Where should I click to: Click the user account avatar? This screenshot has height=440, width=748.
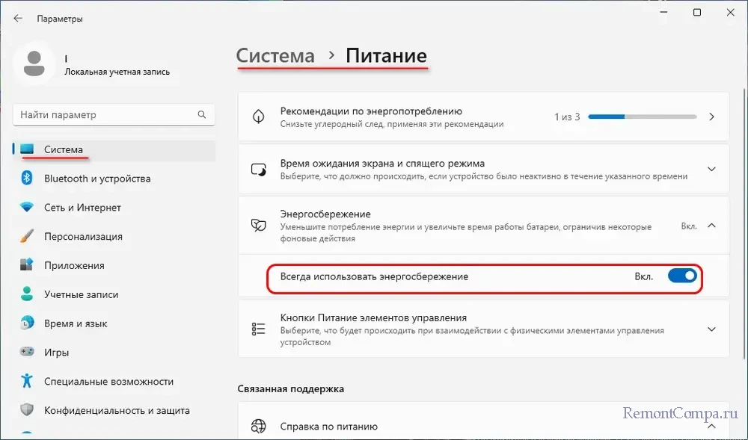coord(34,64)
